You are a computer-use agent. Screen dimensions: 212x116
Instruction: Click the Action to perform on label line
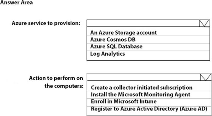pyautogui.click(x=56, y=78)
